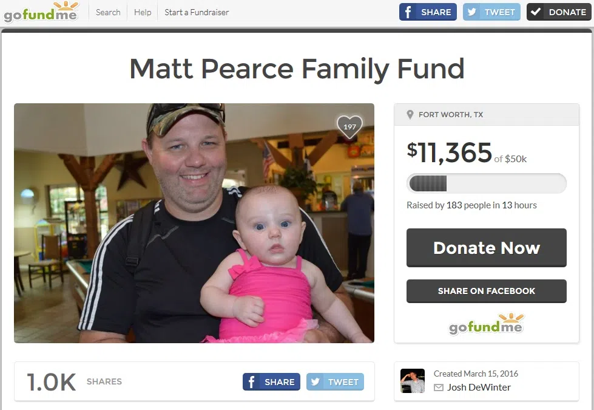Viewport: 594px width, 410px height.
Task: Click the organizer profile thumbnail
Action: (x=413, y=381)
